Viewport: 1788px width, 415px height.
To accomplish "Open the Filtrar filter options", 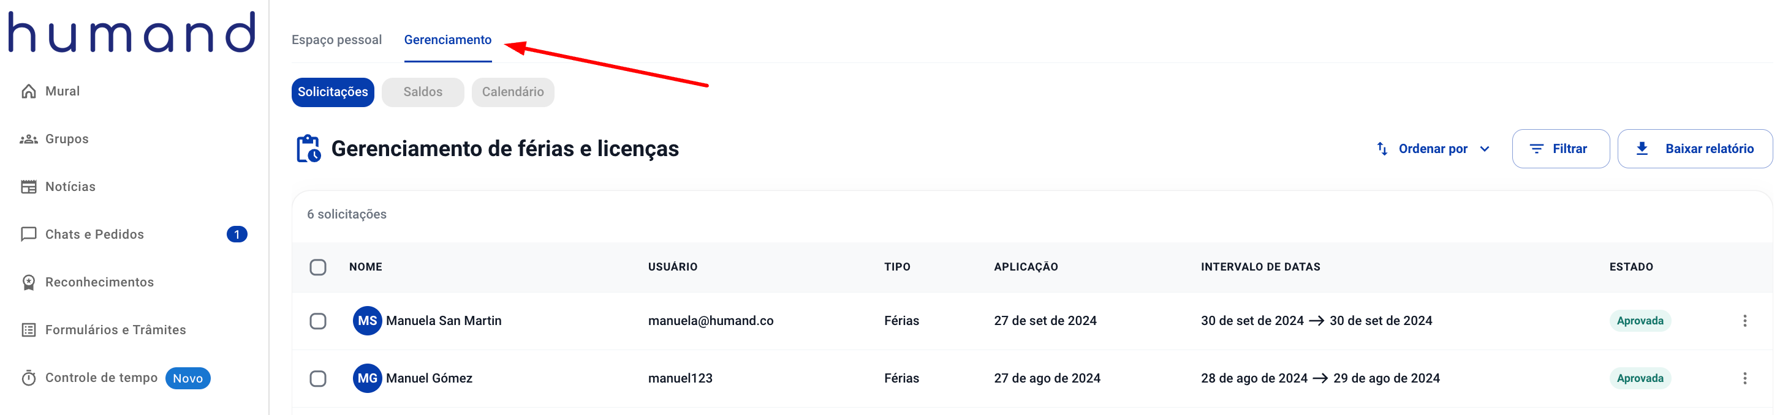I will pos(1560,149).
